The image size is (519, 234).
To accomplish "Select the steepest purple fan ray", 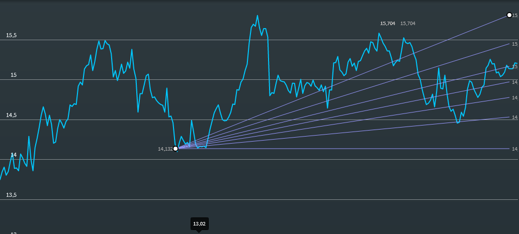I will tap(352, 76).
